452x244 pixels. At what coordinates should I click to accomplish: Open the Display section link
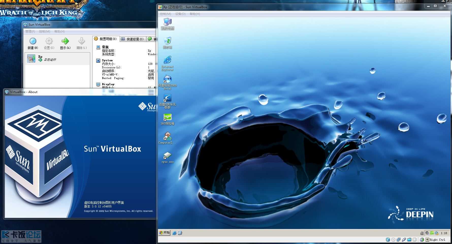coord(108,84)
